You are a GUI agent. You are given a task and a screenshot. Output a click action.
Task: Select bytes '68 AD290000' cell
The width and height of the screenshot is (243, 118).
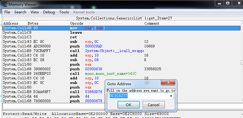pyautogui.click(x=39, y=46)
